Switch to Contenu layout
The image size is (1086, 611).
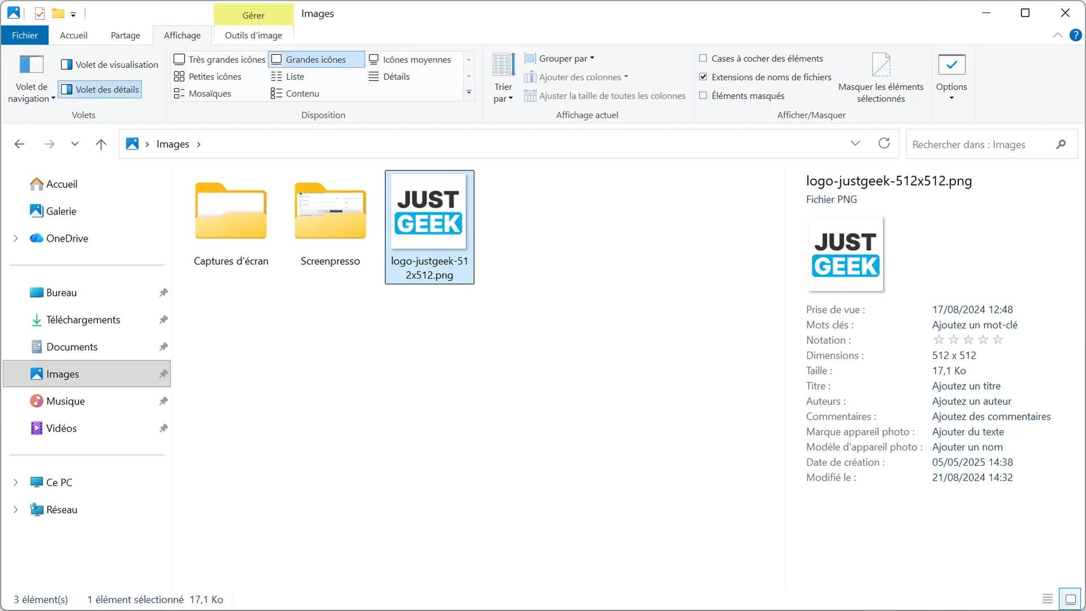click(x=295, y=93)
